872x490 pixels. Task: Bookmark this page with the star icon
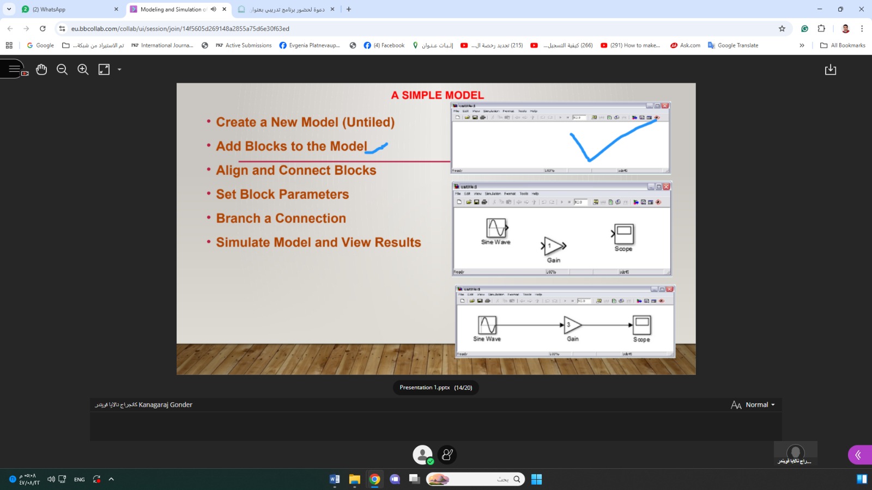[x=782, y=28]
